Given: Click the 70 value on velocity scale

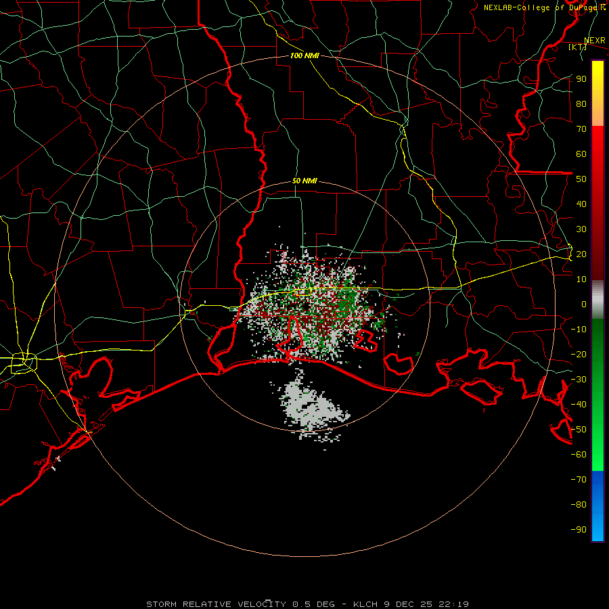Looking at the screenshot, I should click(581, 129).
